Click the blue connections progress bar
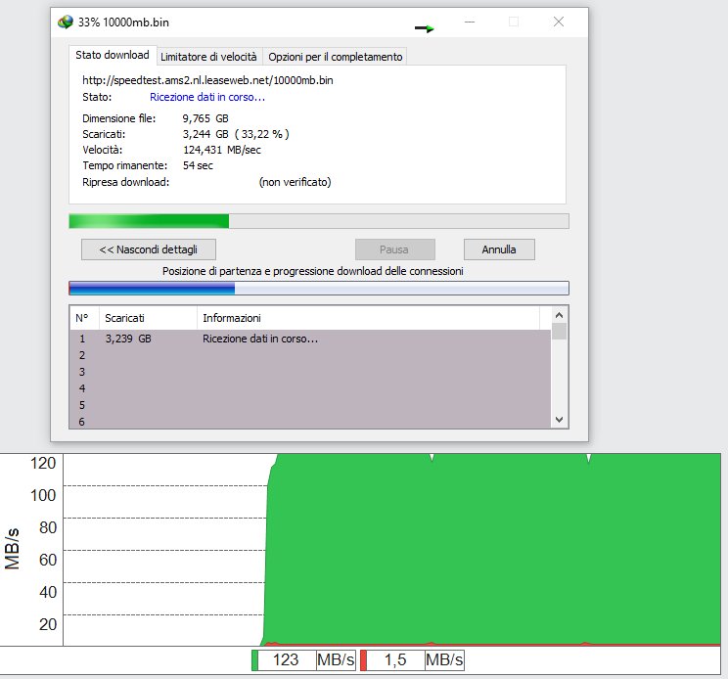Screen dimensions: 728x679 point(318,289)
